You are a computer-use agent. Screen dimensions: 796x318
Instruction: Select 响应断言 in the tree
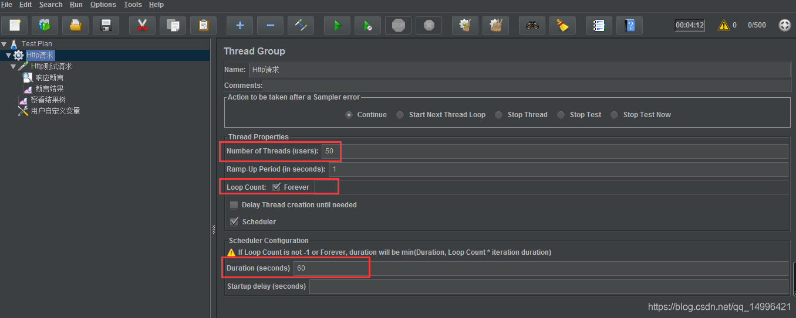(x=49, y=77)
